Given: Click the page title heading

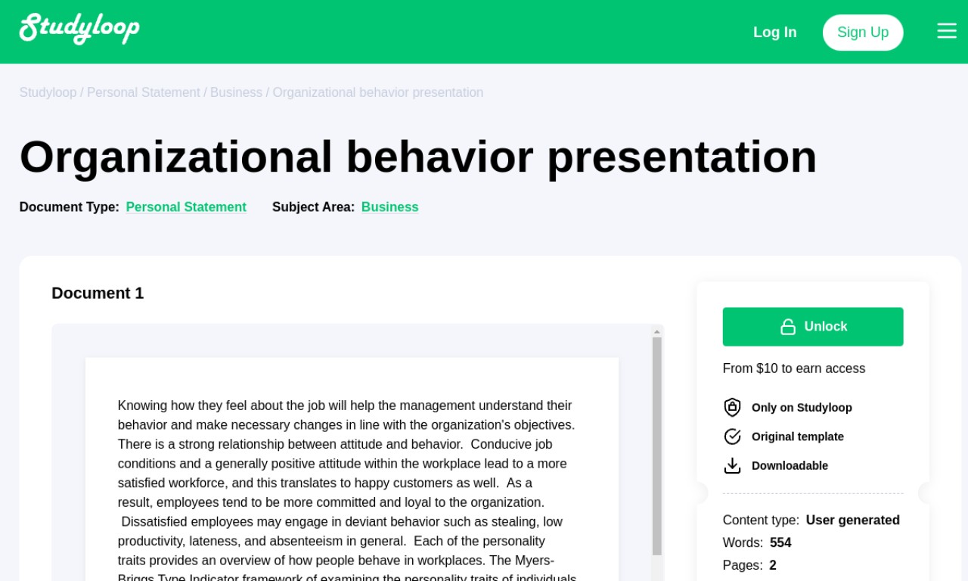Looking at the screenshot, I should (418, 157).
